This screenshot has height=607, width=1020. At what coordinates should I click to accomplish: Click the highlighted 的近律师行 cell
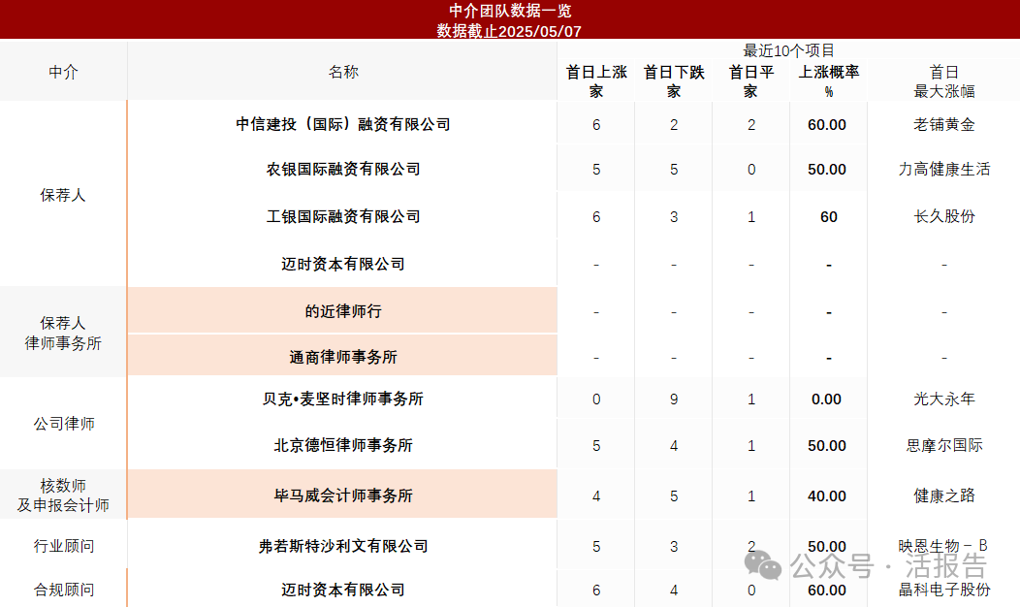[342, 310]
